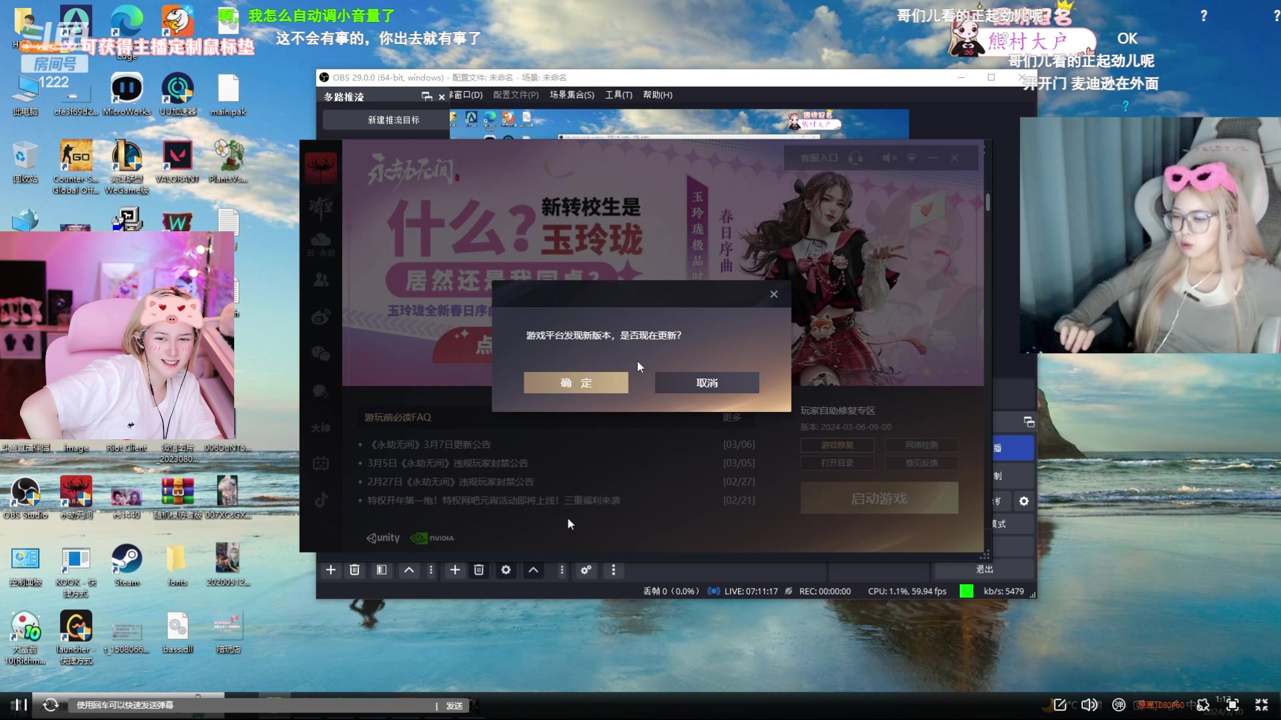Open the WeChat sidebar icon in launcher
Screen dimensions: 1281x720
[321, 353]
